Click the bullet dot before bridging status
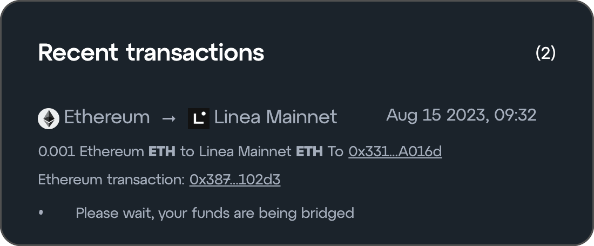 coord(41,213)
